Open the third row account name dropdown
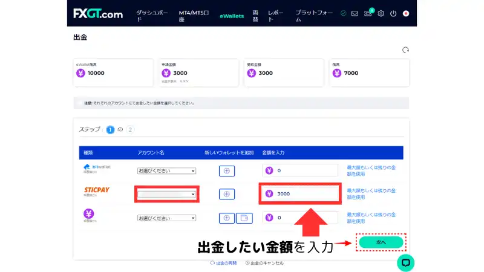 click(x=166, y=218)
